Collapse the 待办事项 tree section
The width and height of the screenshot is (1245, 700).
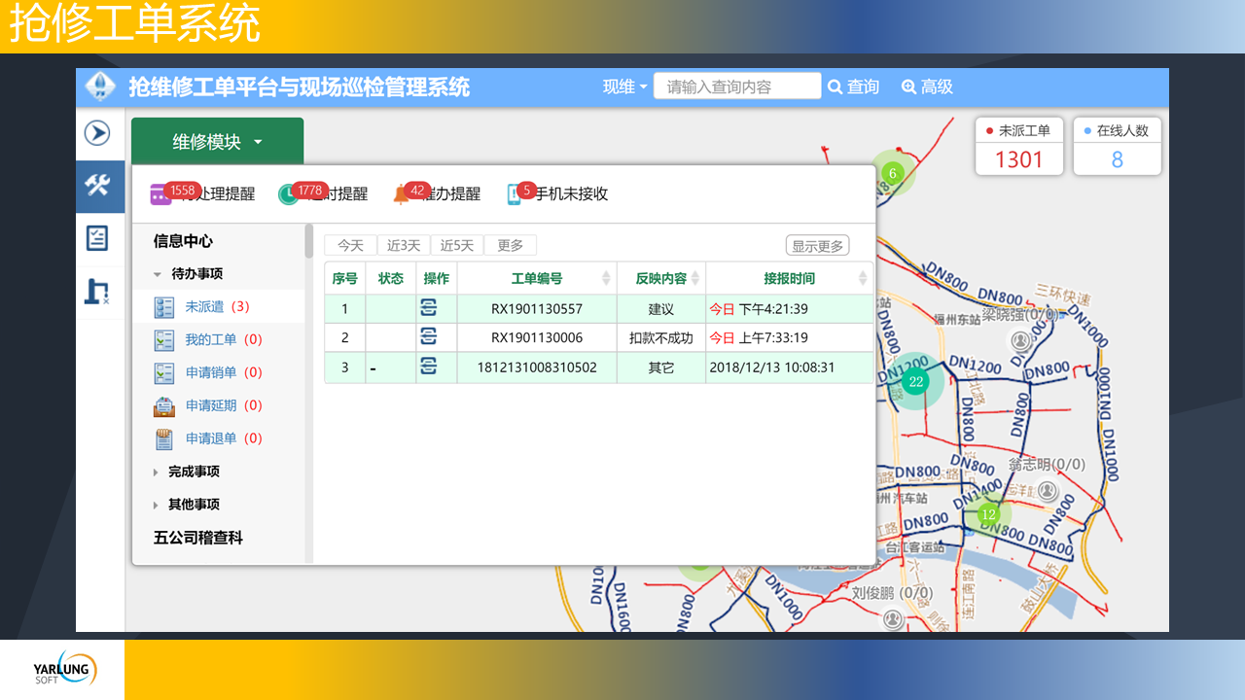pyautogui.click(x=158, y=275)
